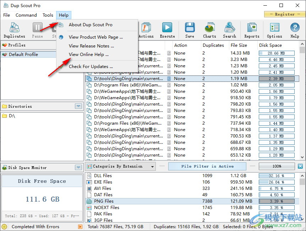Viewport: 306px width, 231px height.
Task: Click the AVI Files type icon
Action: click(x=89, y=188)
